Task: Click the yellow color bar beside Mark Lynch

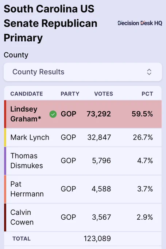Action: coord(5,137)
